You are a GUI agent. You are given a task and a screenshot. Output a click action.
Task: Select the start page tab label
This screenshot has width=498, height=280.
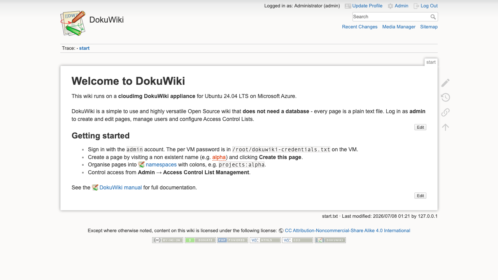tap(431, 62)
